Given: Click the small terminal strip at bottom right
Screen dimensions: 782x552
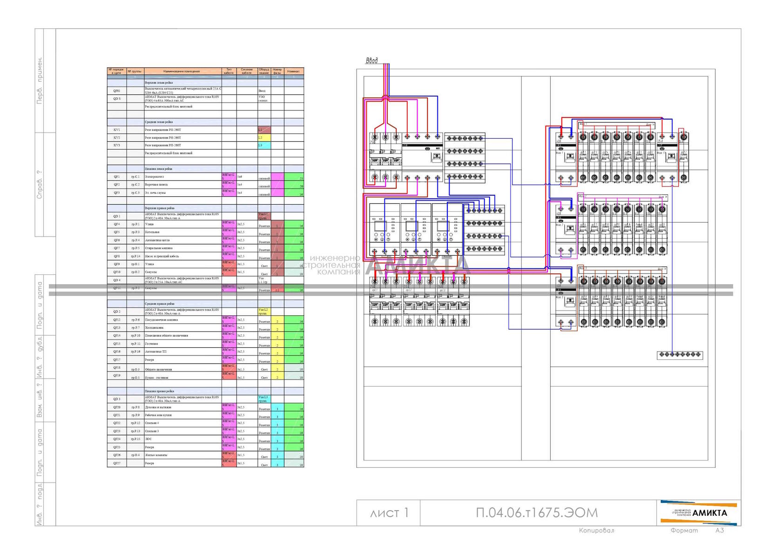Looking at the screenshot, I should [x=680, y=355].
